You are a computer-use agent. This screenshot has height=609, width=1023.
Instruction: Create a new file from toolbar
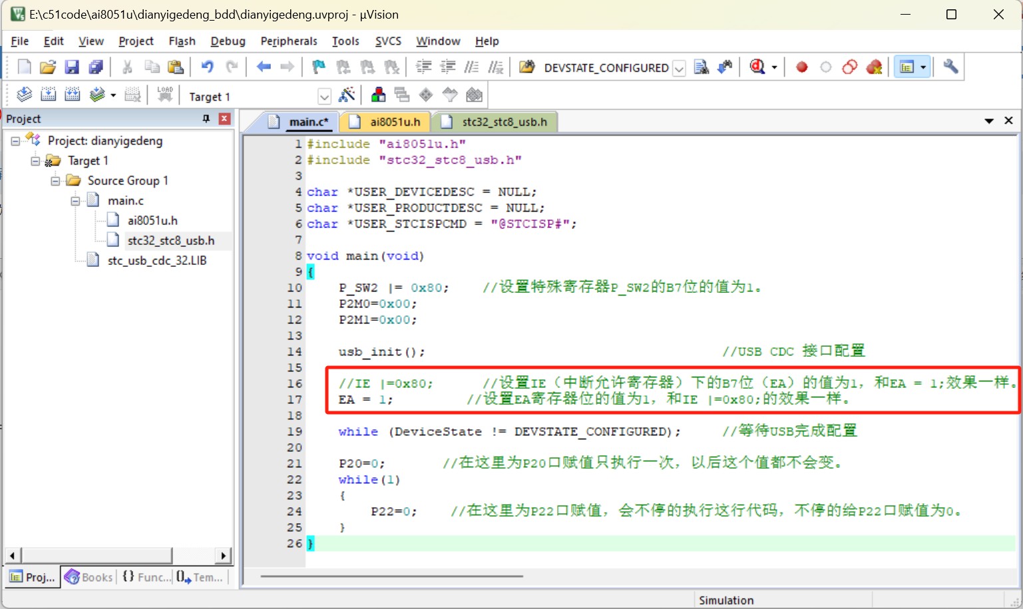(24, 67)
